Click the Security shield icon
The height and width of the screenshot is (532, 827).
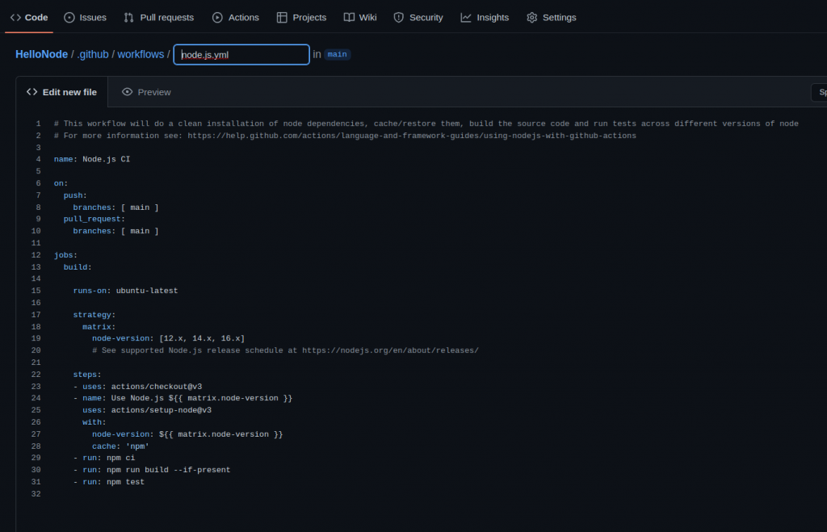(397, 17)
